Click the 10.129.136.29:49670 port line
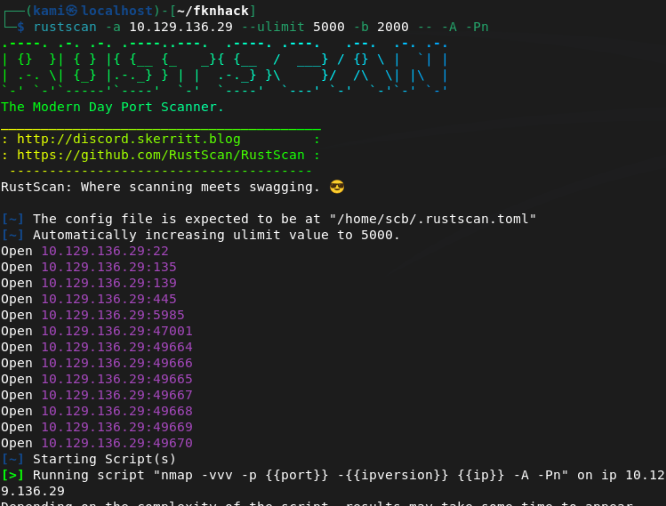This screenshot has width=666, height=506. click(x=116, y=443)
